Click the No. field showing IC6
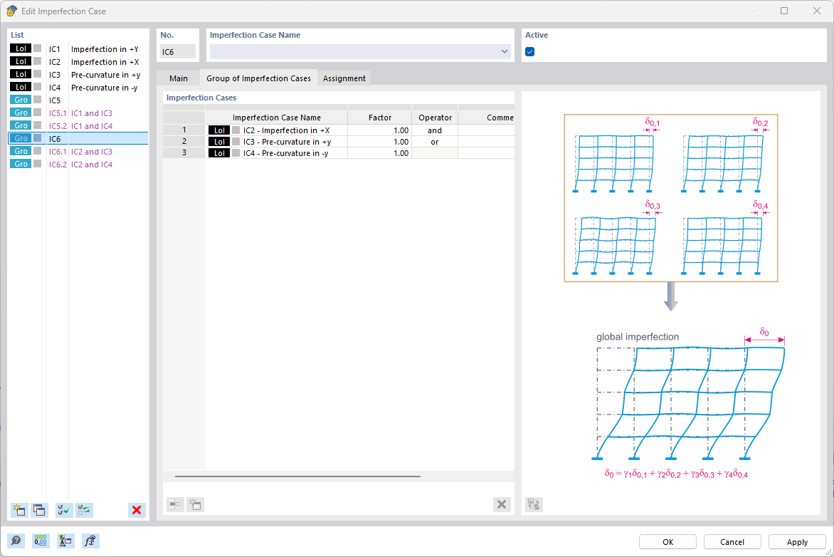This screenshot has height=557, width=834. [178, 52]
